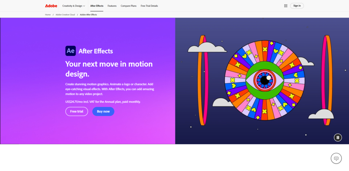Open the app switcher grid icon

(x=286, y=6)
